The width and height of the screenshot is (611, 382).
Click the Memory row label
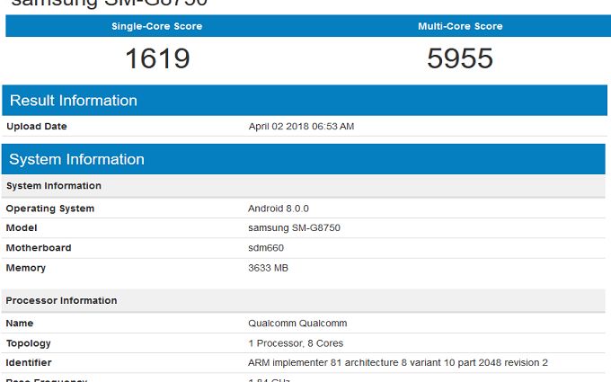coord(26,268)
